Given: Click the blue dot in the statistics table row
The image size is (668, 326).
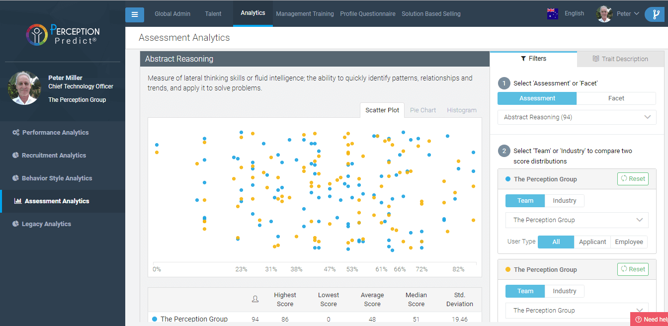Looking at the screenshot, I should pos(154,319).
